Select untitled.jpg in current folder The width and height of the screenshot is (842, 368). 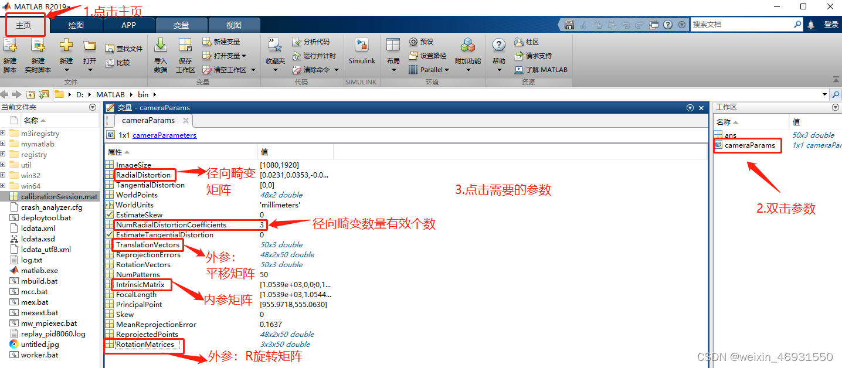point(40,344)
